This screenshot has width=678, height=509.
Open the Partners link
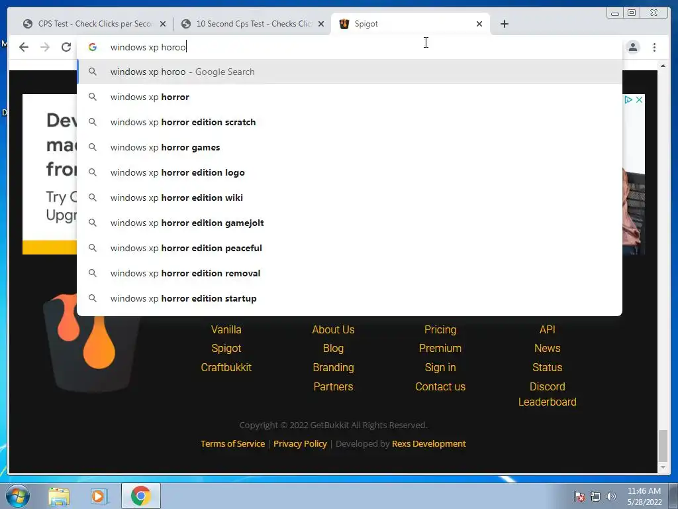(x=334, y=386)
